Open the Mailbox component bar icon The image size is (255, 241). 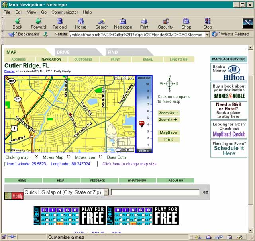click(x=209, y=237)
